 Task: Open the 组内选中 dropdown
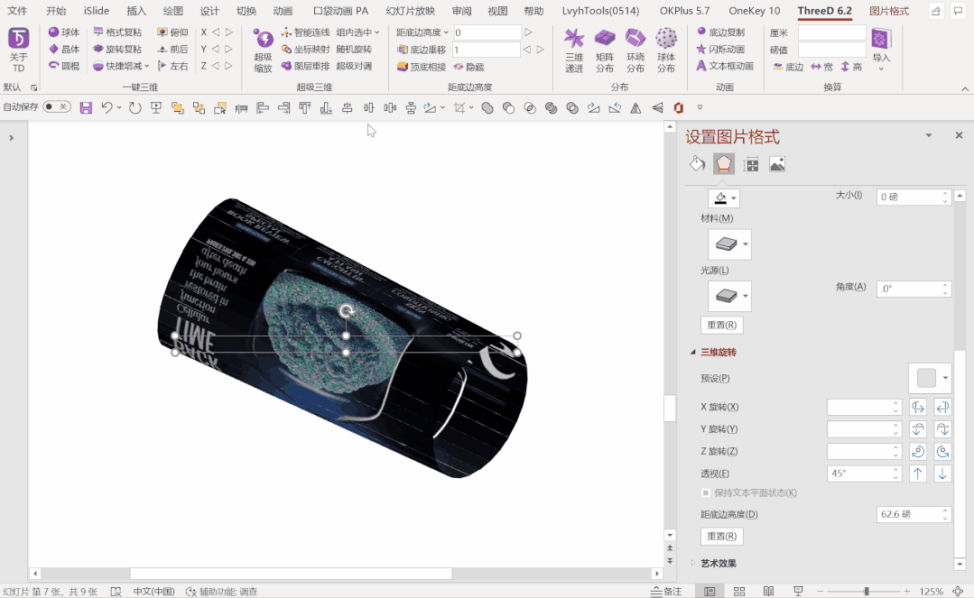[x=357, y=32]
